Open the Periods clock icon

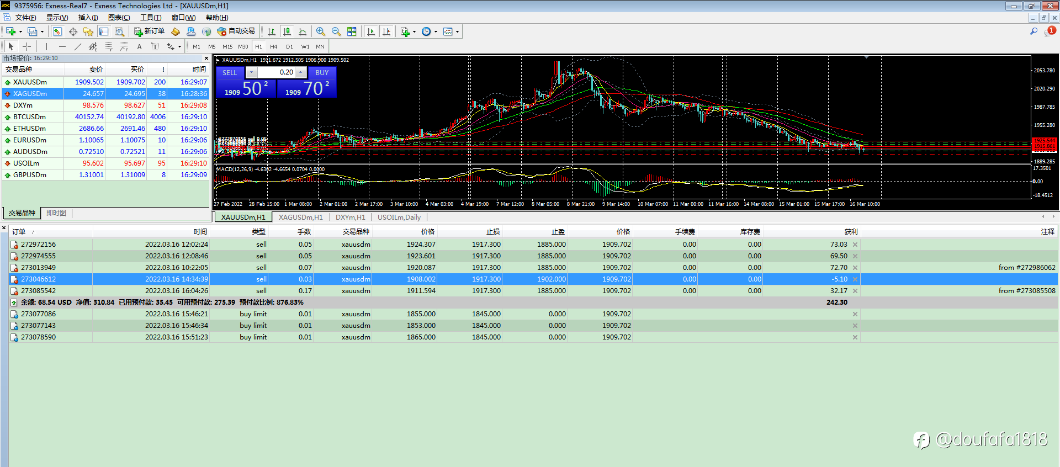click(426, 31)
